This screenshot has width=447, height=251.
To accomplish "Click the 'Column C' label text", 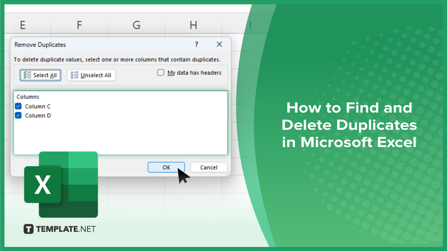I will point(38,106).
